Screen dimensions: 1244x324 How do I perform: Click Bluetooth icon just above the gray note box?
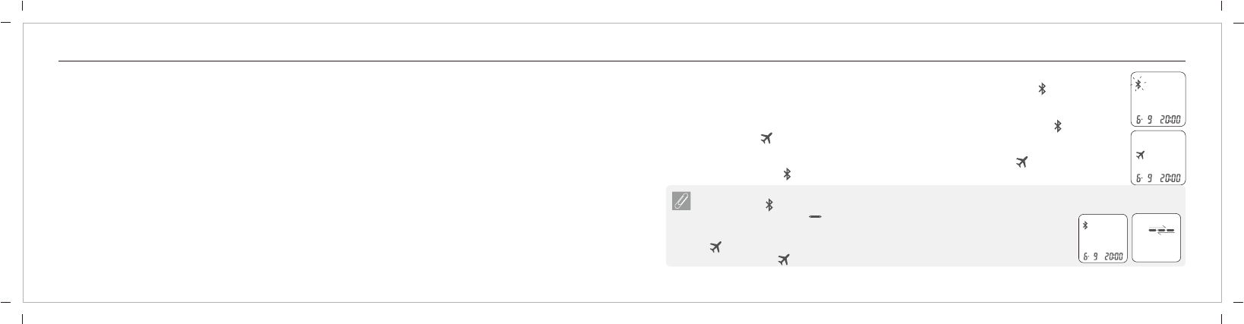pos(788,174)
